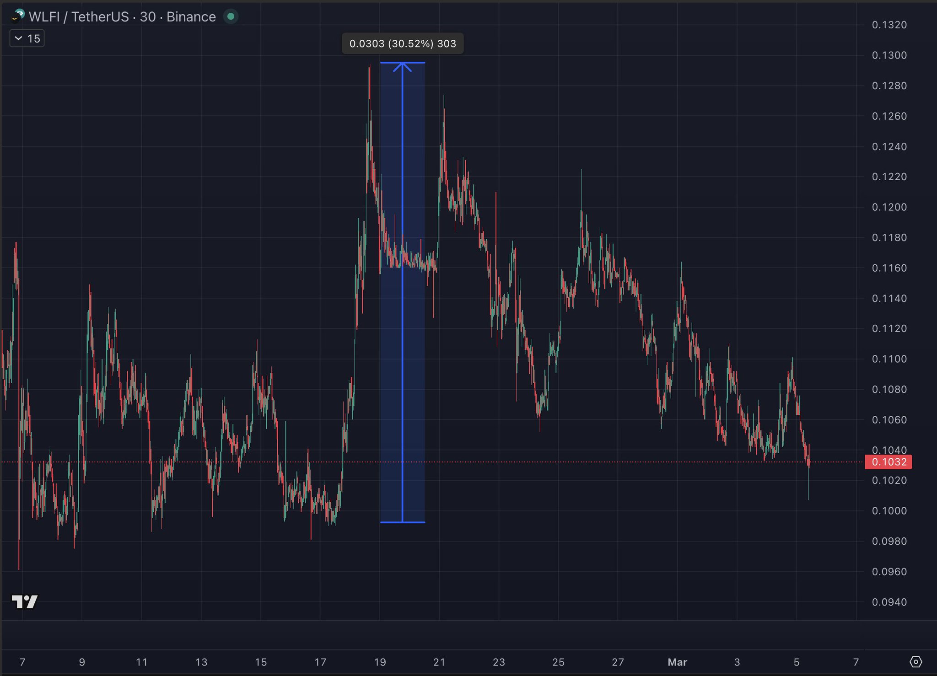Click the 0.1300 level on price scale
Screen dimensions: 937x676
889,55
